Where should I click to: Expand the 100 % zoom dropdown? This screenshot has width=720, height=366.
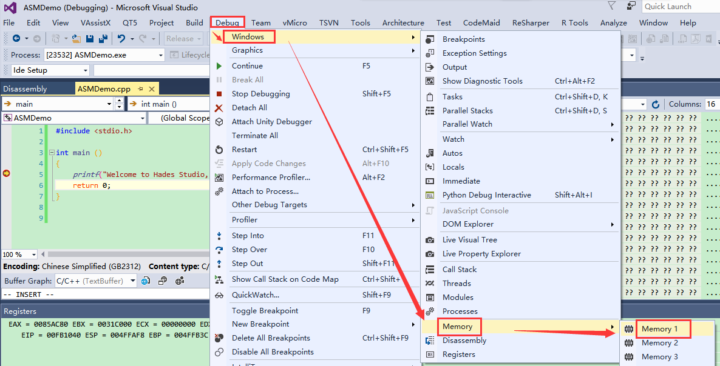(x=33, y=255)
